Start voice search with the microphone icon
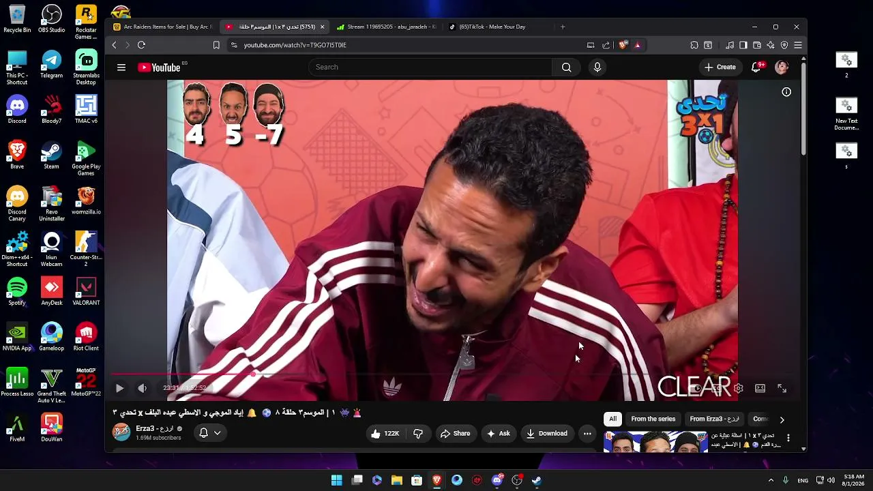Screen dimensions: 873x491 point(597,68)
